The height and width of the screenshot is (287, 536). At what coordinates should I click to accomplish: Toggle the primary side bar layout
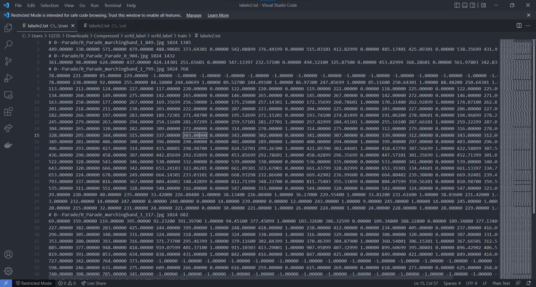click(457, 5)
